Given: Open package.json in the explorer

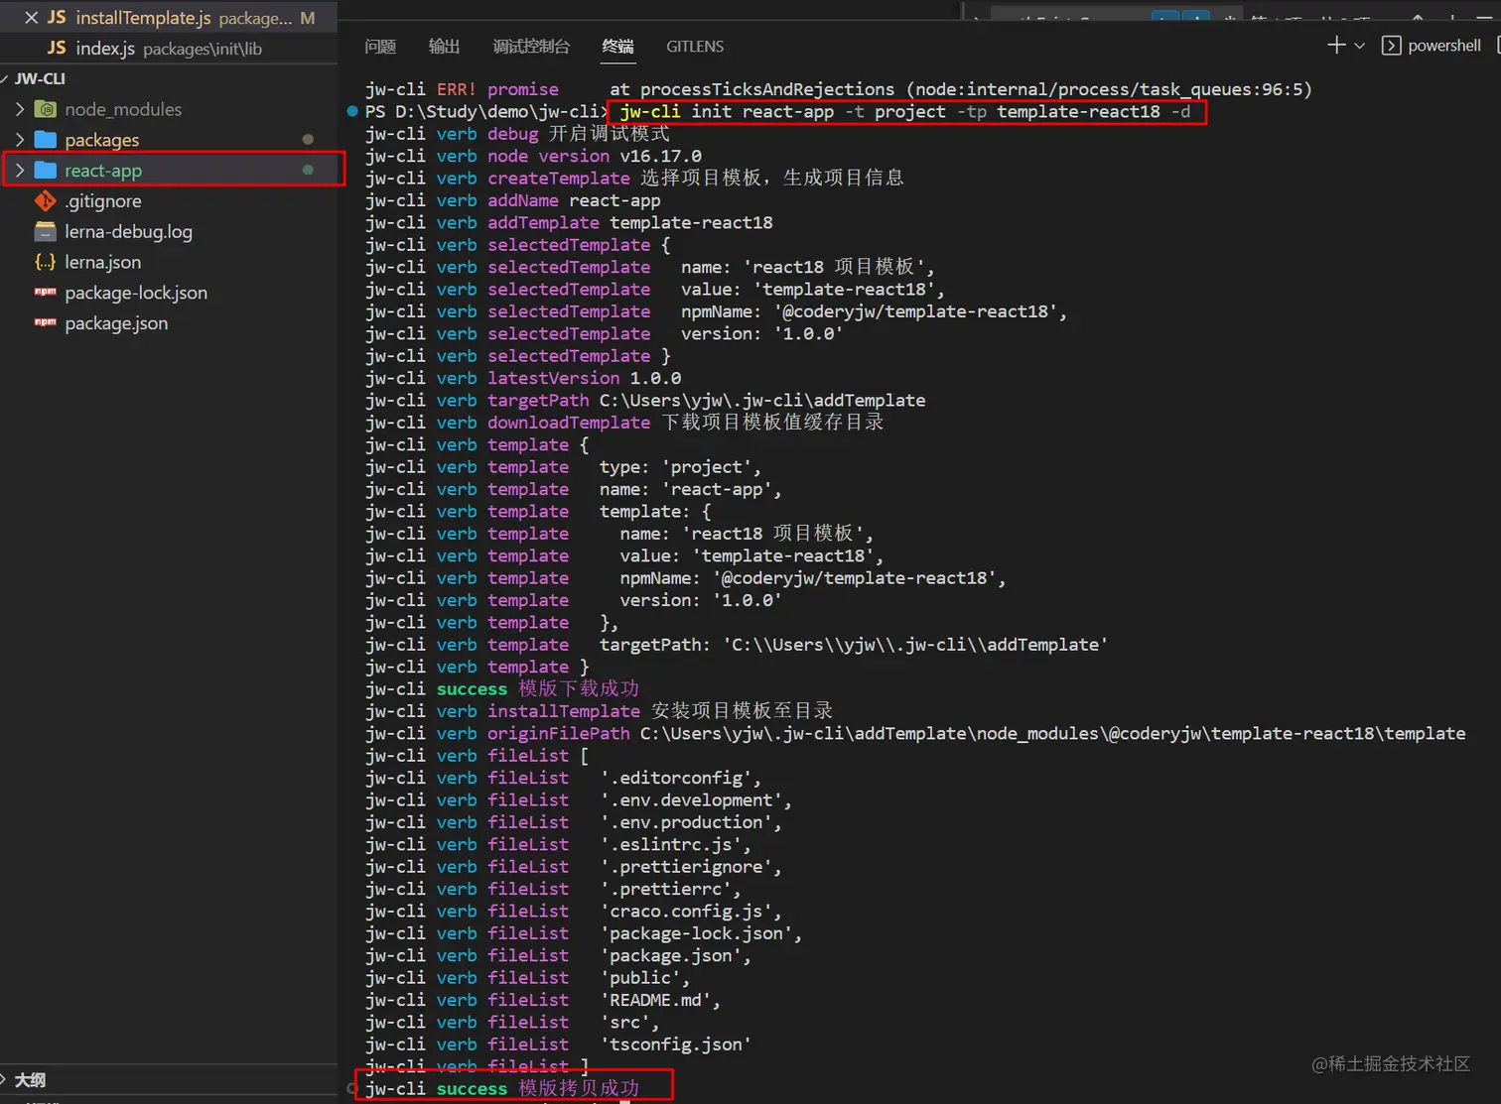Looking at the screenshot, I should coord(116,323).
